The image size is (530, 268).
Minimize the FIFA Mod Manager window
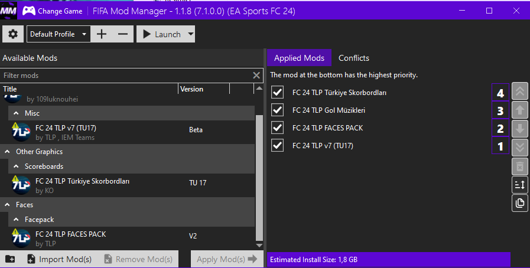pyautogui.click(x=462, y=11)
